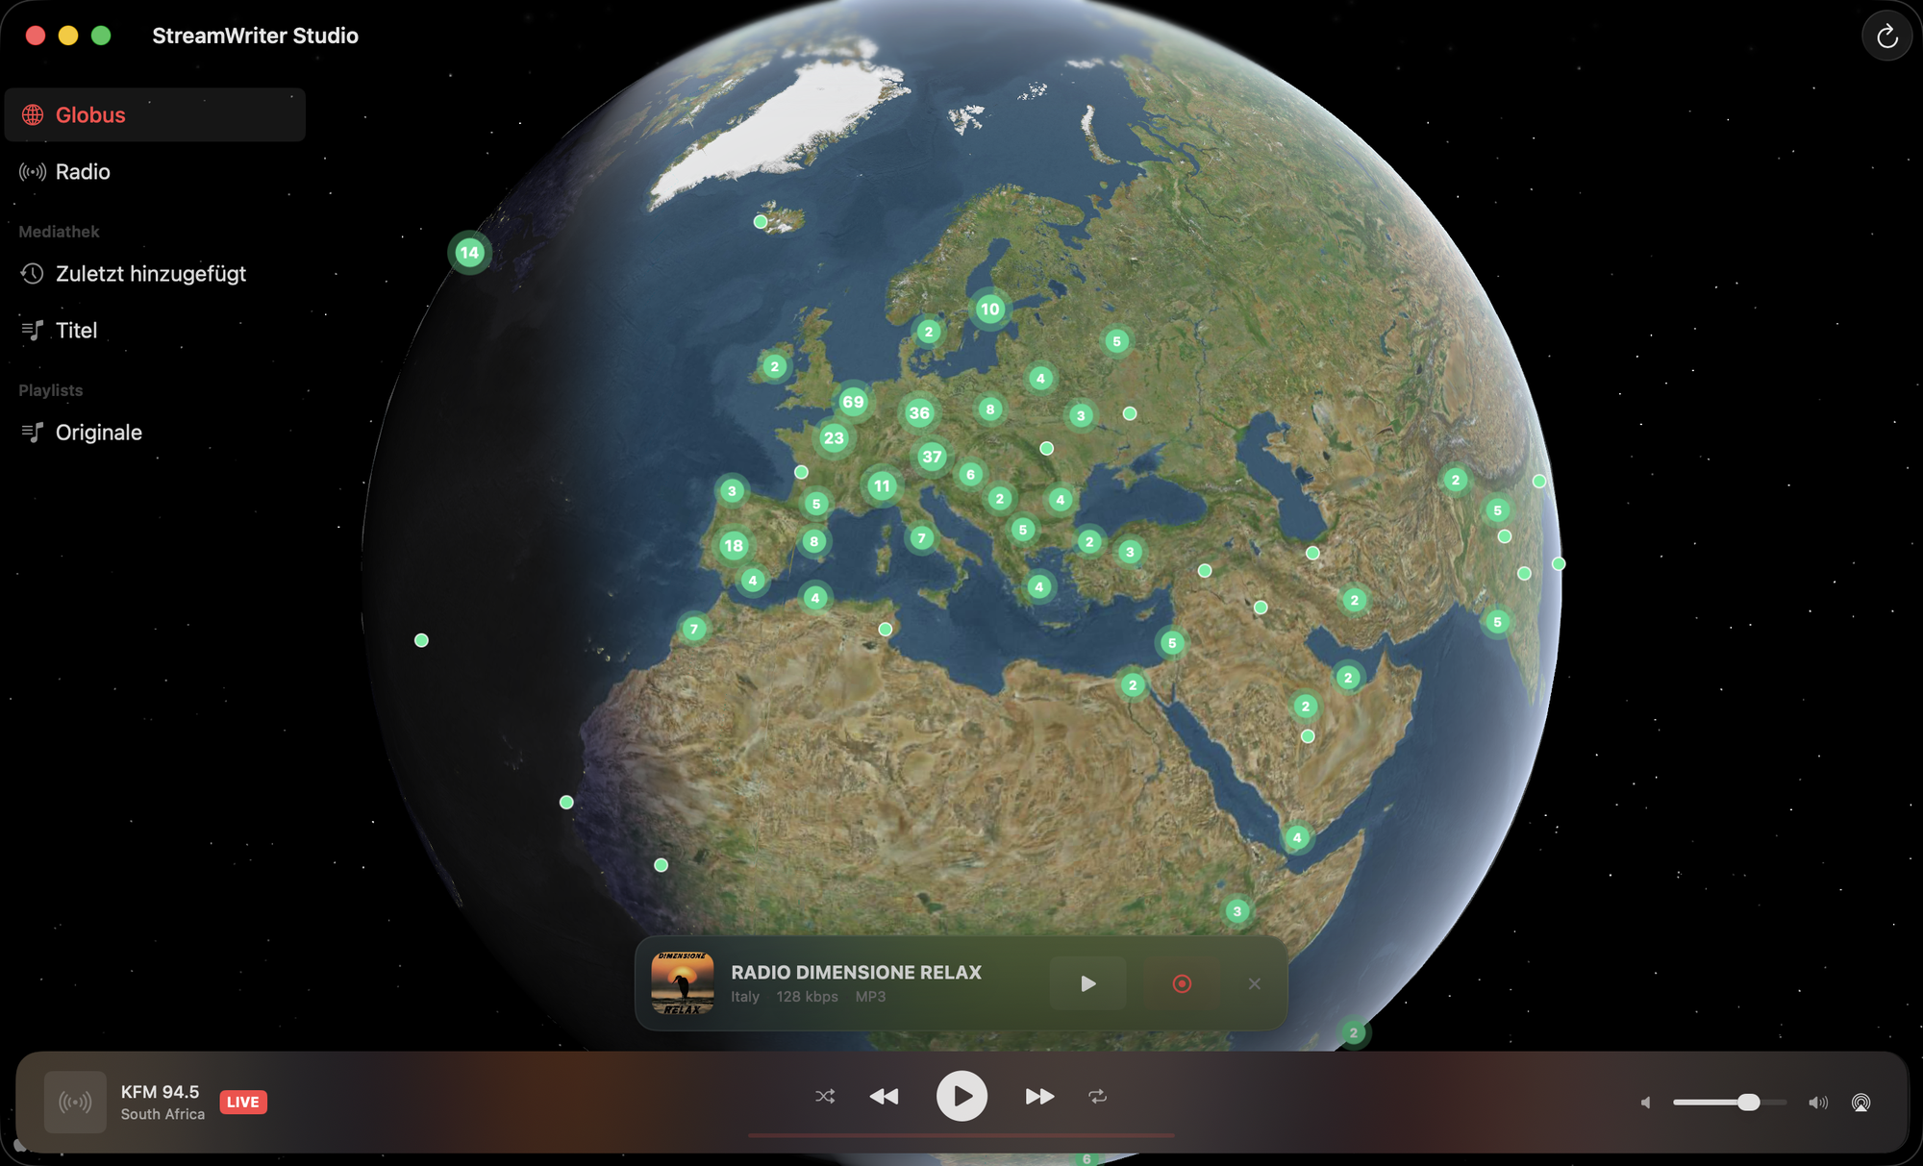Open the AirPlay output icon
1923x1166 pixels.
point(1861,1103)
